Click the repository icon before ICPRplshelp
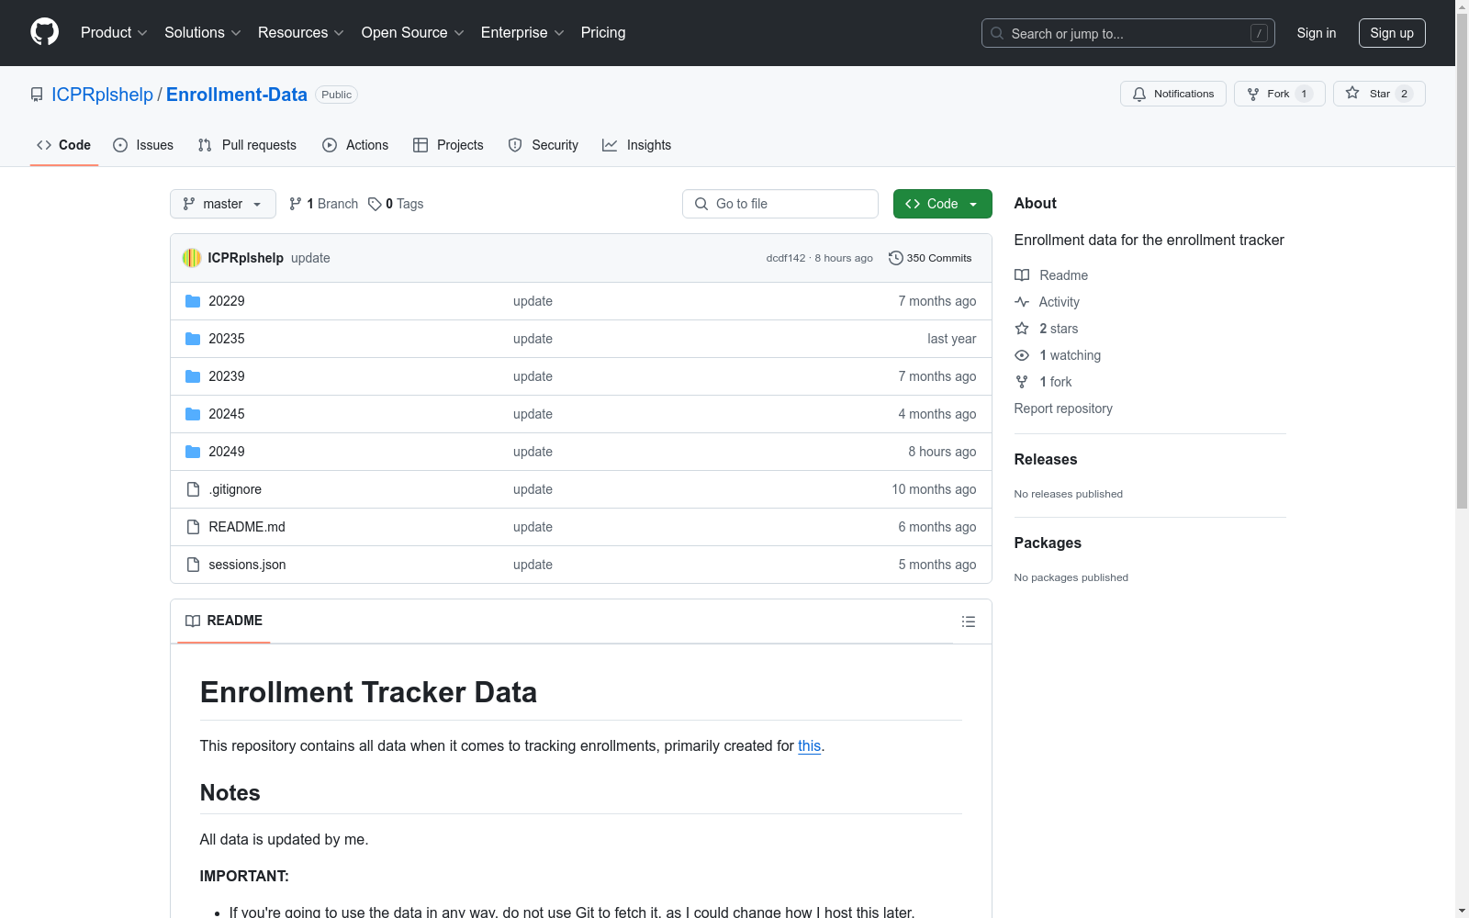1469x918 pixels. (37, 95)
